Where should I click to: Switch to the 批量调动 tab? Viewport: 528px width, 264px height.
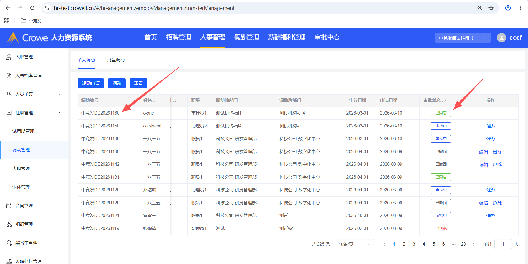tap(116, 60)
